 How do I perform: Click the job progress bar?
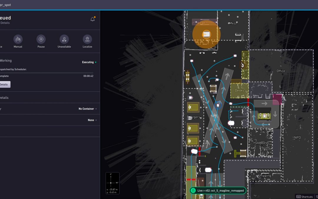(47, 73)
